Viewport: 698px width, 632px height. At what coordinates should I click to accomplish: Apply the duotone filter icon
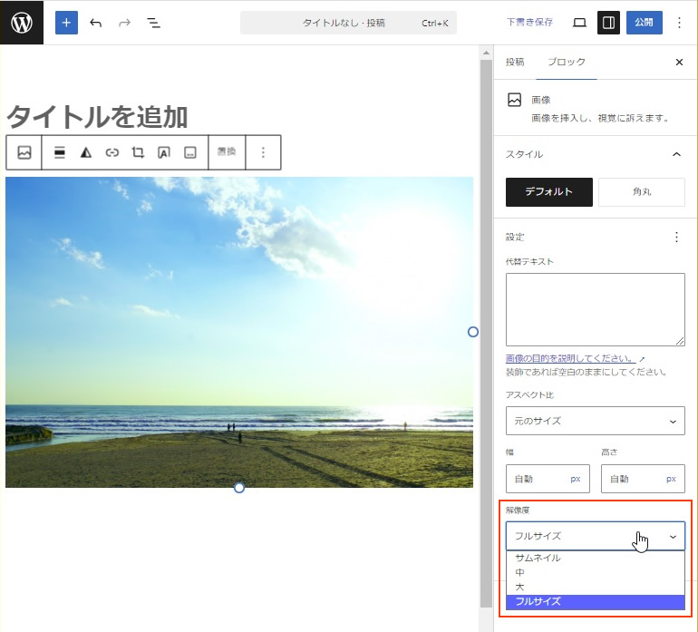pyautogui.click(x=86, y=152)
